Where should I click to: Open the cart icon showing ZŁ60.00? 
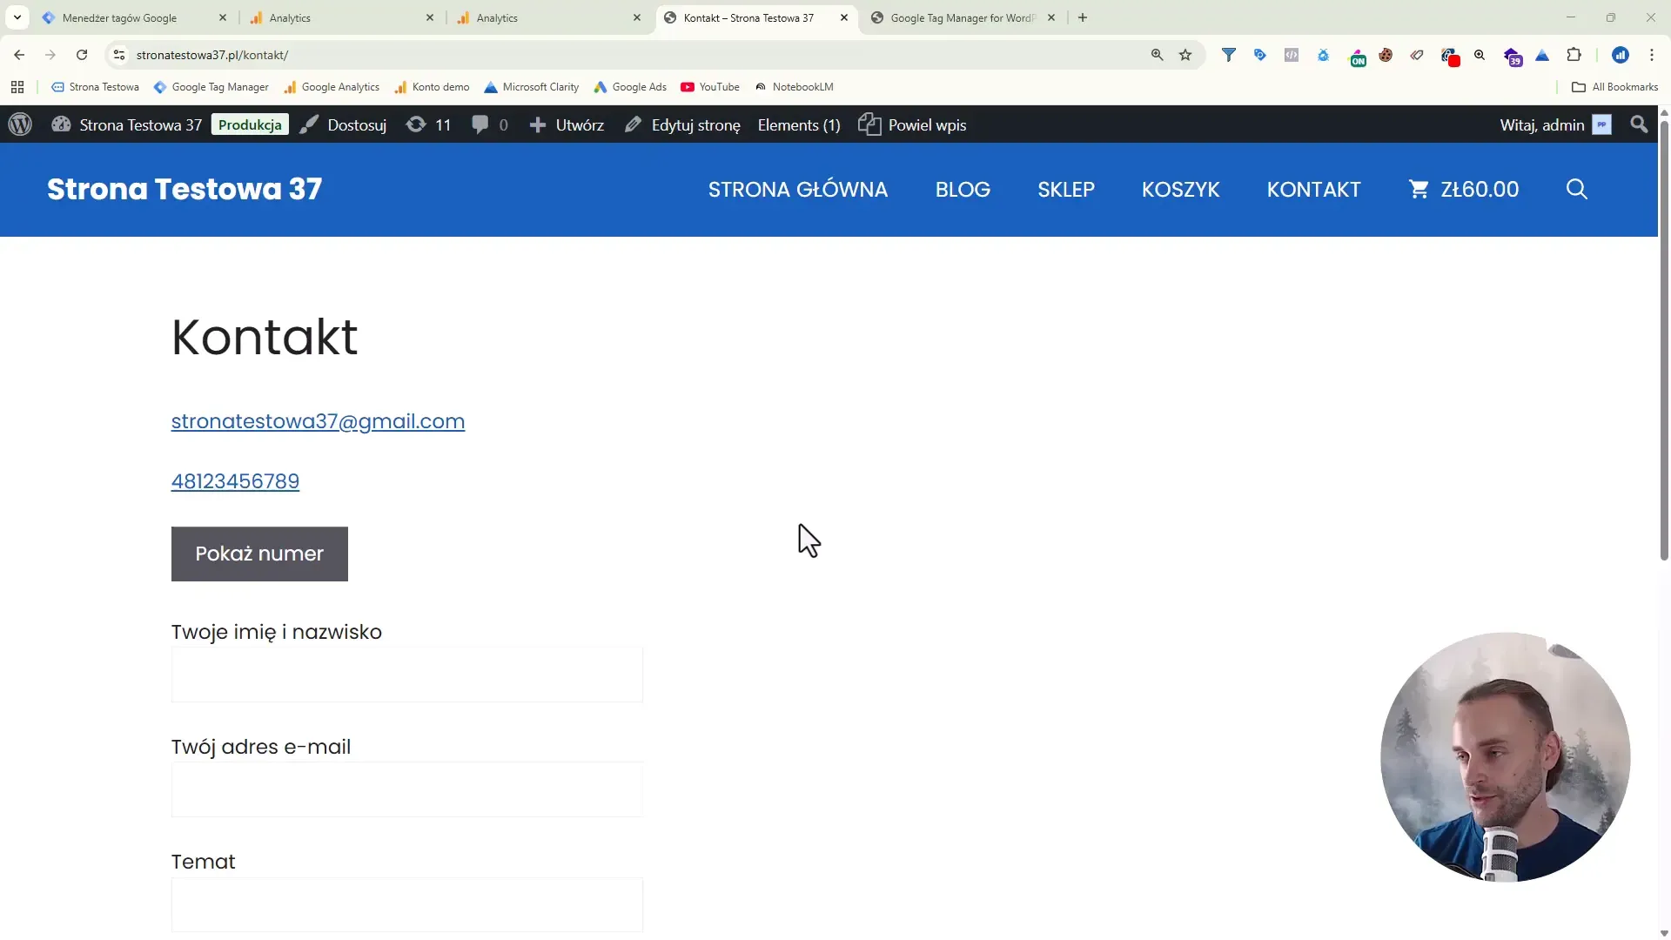[1463, 189]
